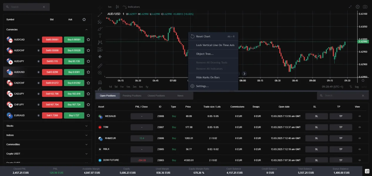Click Buy 0.6301 for AUD/USD
Screen dimensions: 372x176
pyautogui.click(x=74, y=72)
